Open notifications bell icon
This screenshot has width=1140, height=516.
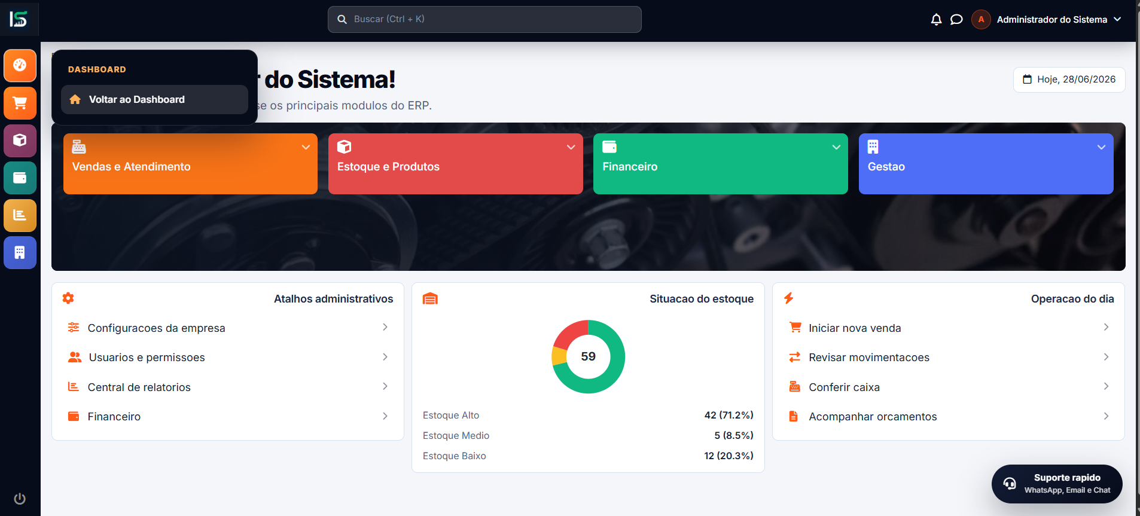[936, 20]
